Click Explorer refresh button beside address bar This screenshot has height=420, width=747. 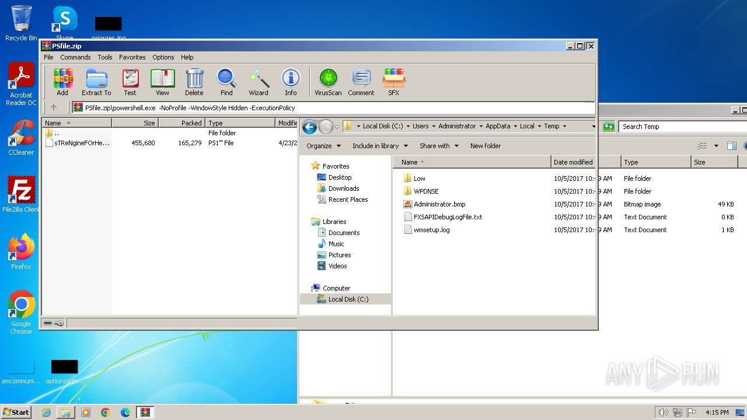point(609,127)
